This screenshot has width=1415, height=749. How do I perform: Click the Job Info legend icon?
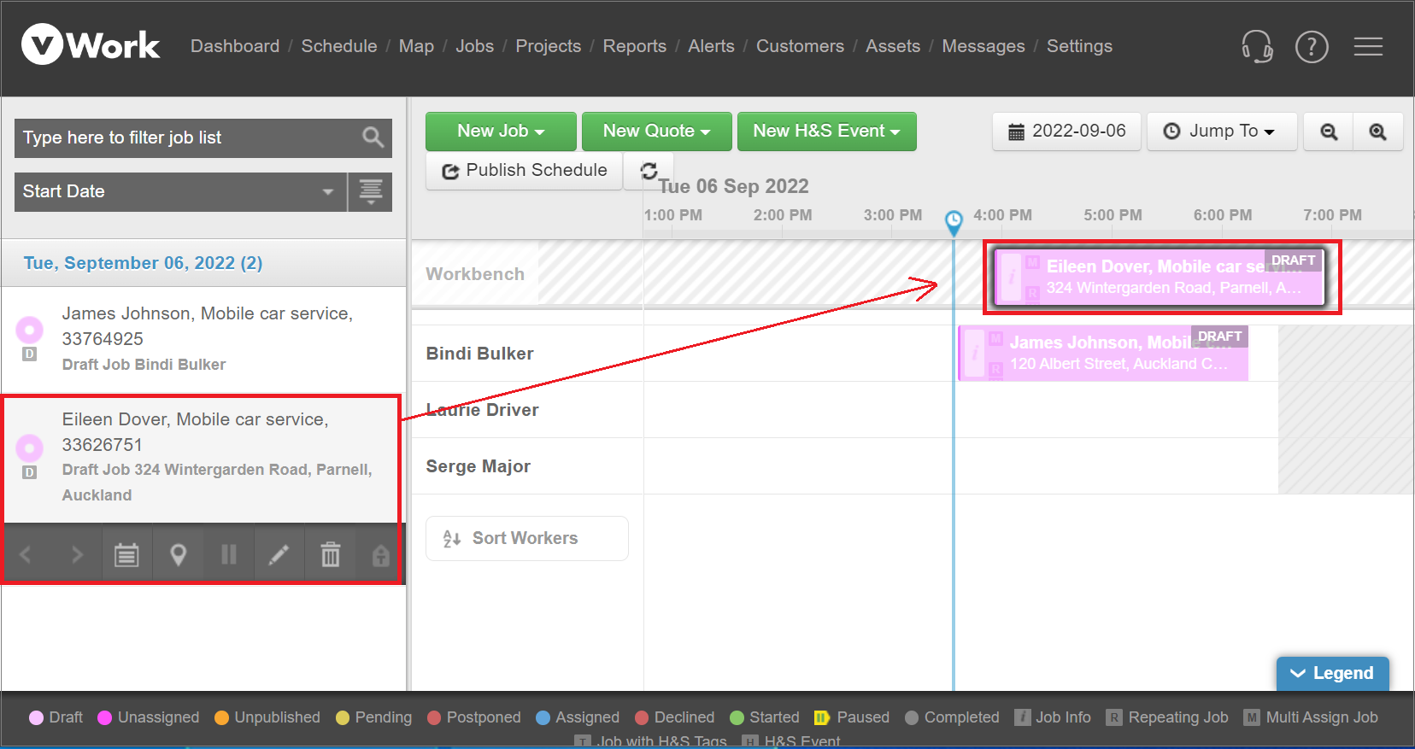[x=1022, y=717]
